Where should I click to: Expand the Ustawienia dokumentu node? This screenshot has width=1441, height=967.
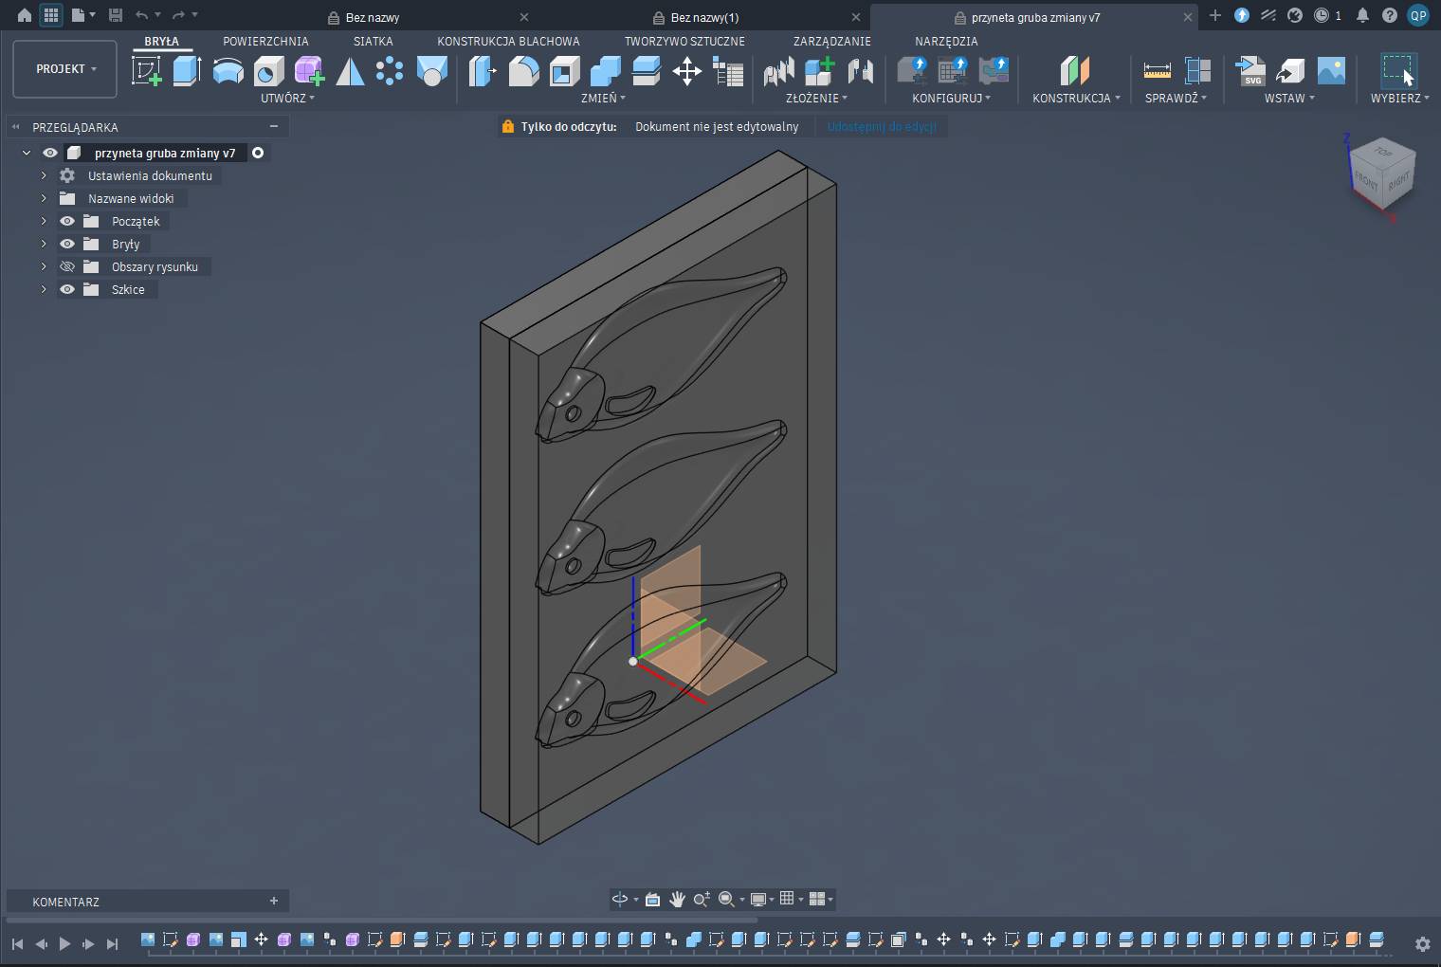(x=44, y=175)
